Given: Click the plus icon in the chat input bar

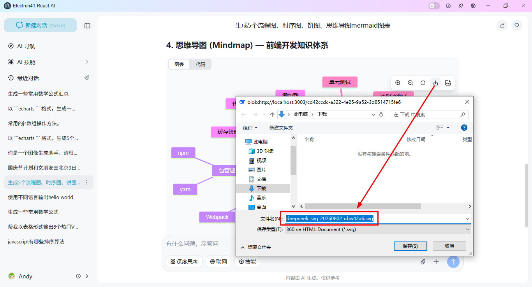Looking at the screenshot, I should [x=436, y=262].
